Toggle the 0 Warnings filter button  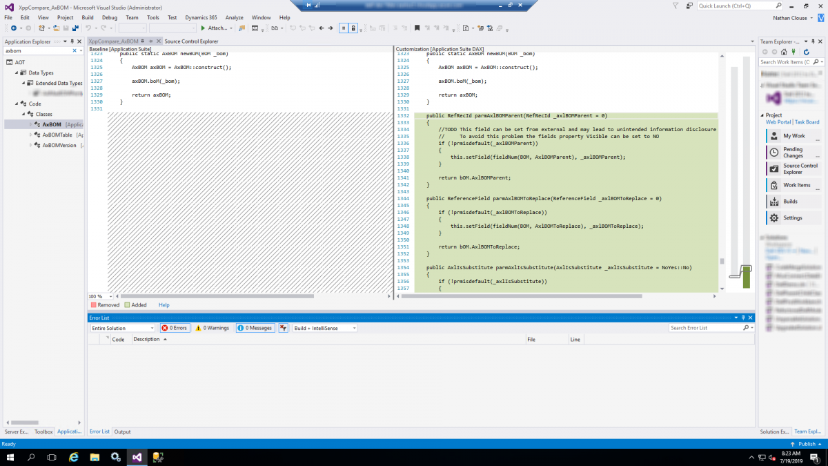[x=212, y=328]
